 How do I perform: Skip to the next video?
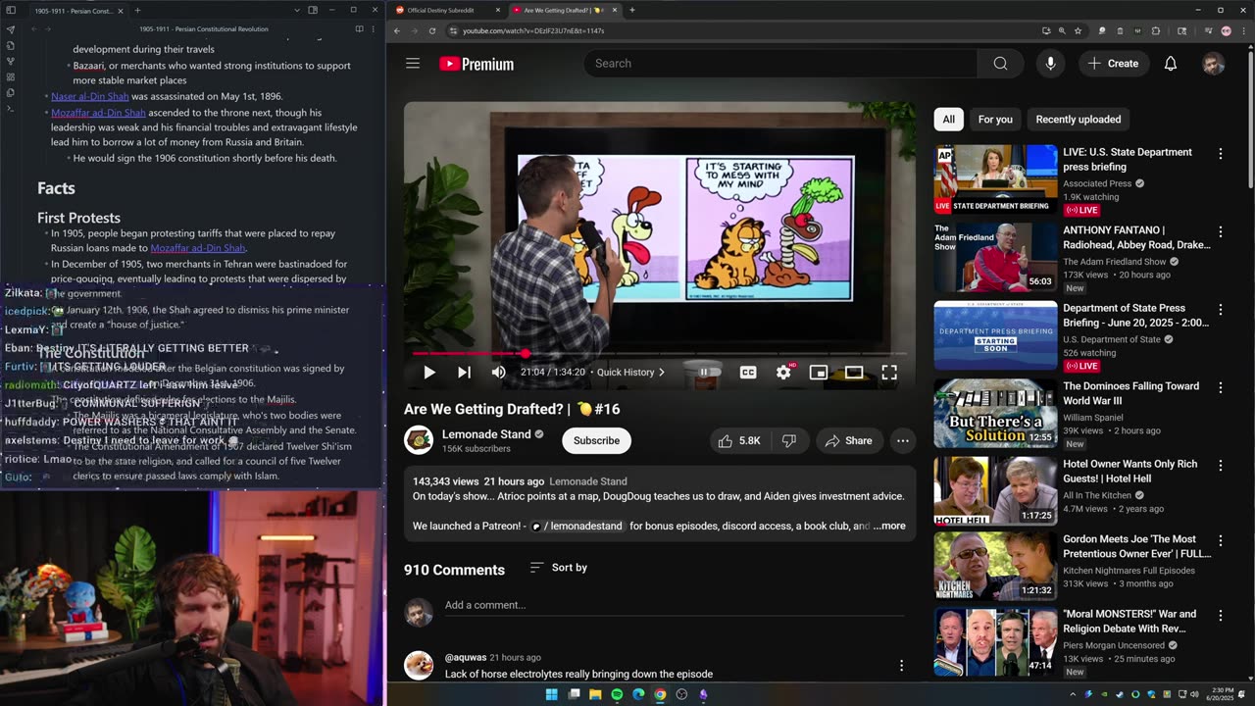[464, 373]
